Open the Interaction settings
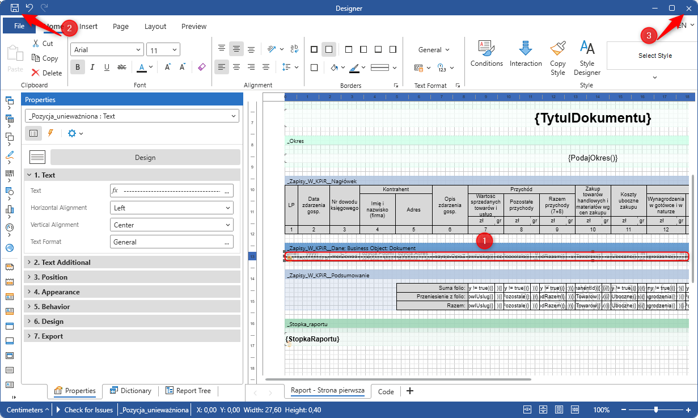Image resolution: width=698 pixels, height=418 pixels. 526,54
